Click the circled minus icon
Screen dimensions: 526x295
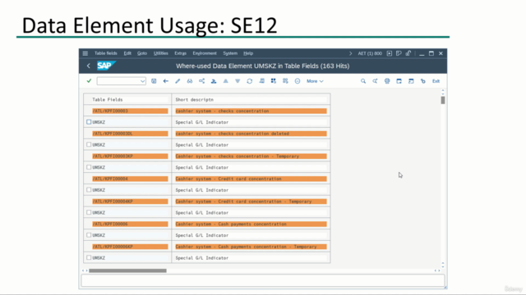click(x=298, y=81)
